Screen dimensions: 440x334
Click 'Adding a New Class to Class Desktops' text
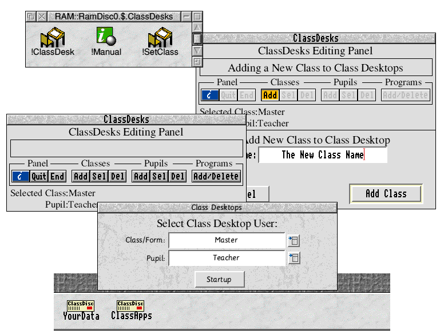(x=315, y=68)
